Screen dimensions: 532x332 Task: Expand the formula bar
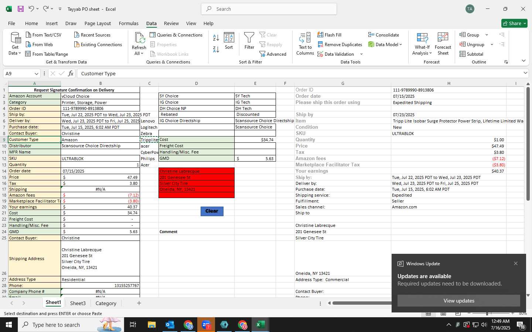click(525, 73)
